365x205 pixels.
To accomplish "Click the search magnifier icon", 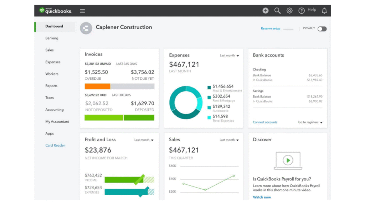I will click(277, 11).
